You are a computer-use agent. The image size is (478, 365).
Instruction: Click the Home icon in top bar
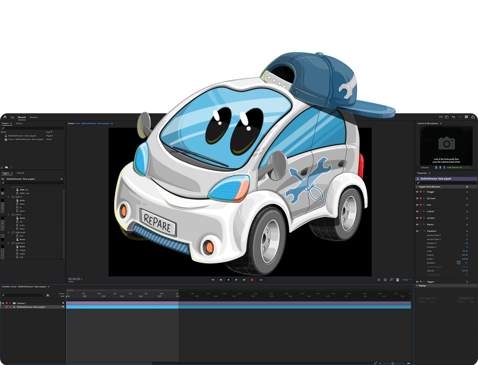[x=5, y=117]
